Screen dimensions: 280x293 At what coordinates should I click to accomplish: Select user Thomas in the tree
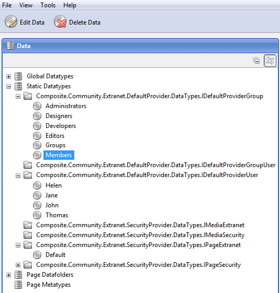pyautogui.click(x=57, y=215)
